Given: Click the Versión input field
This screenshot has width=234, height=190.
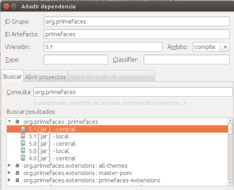Looking at the screenshot, I should [x=103, y=47].
